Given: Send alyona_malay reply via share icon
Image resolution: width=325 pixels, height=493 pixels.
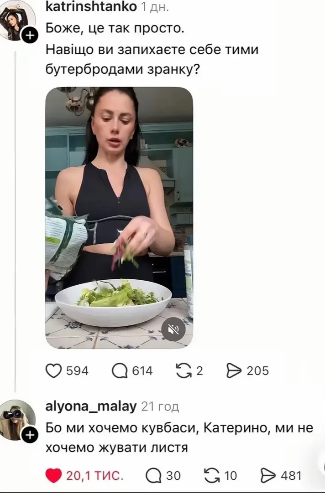Looking at the screenshot, I should 268,475.
